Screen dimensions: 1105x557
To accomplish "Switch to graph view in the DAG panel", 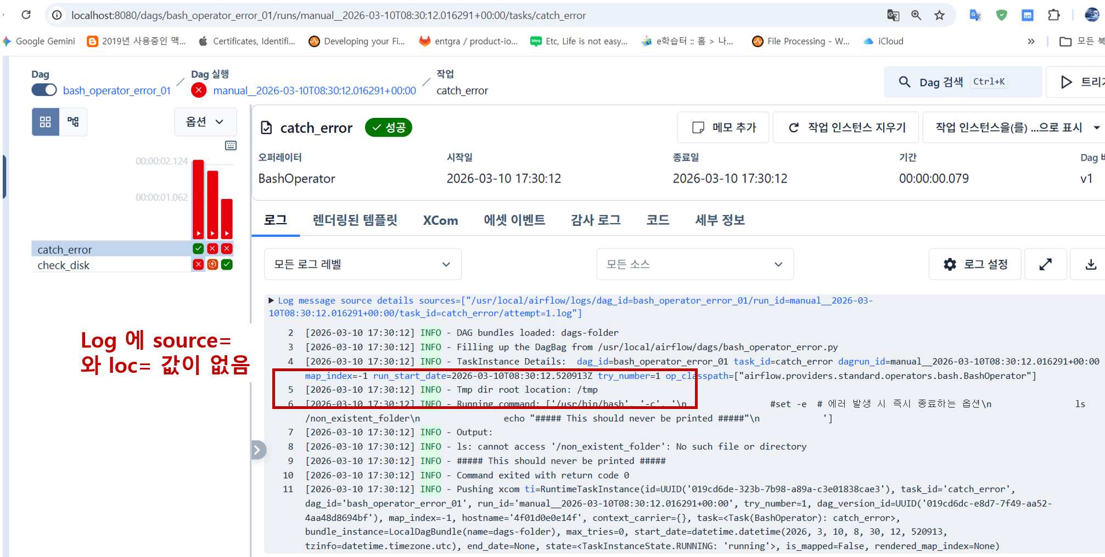I will point(73,122).
